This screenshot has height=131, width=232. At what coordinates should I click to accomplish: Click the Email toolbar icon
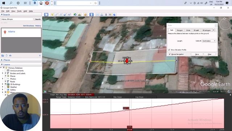[98, 15]
